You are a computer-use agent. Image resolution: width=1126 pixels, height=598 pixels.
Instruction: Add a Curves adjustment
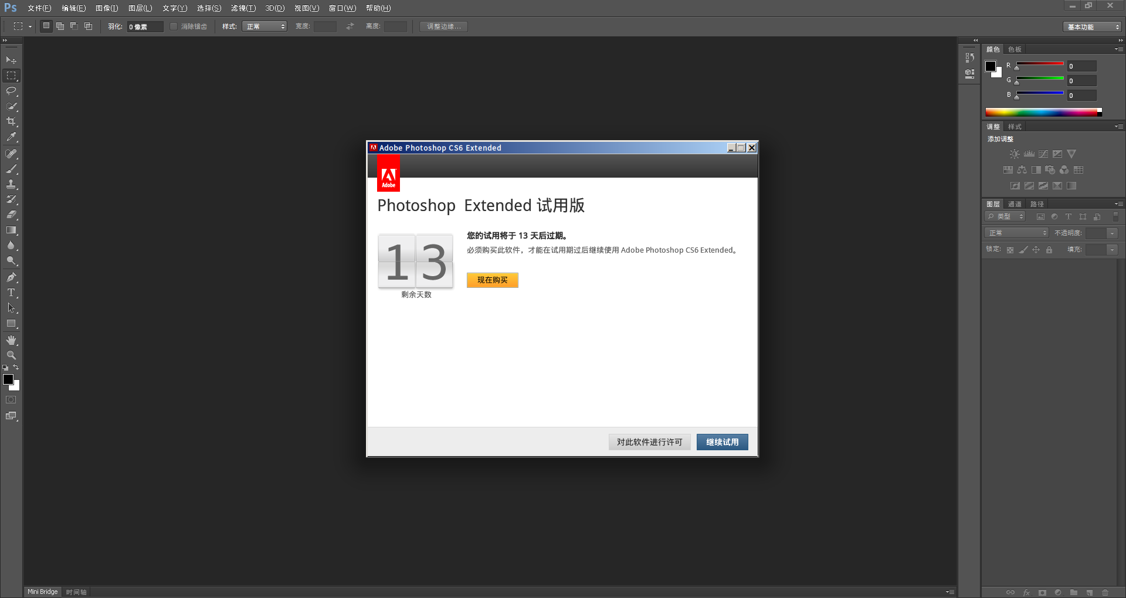tap(1043, 154)
